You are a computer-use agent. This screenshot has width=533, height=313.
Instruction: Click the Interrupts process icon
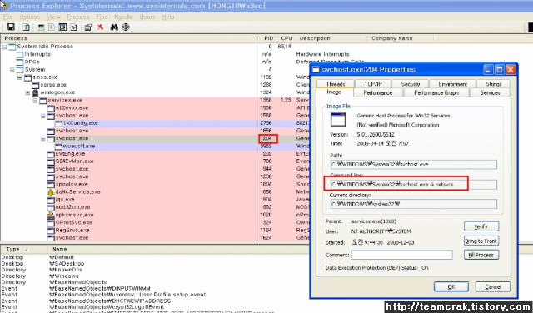pyautogui.click(x=20, y=54)
